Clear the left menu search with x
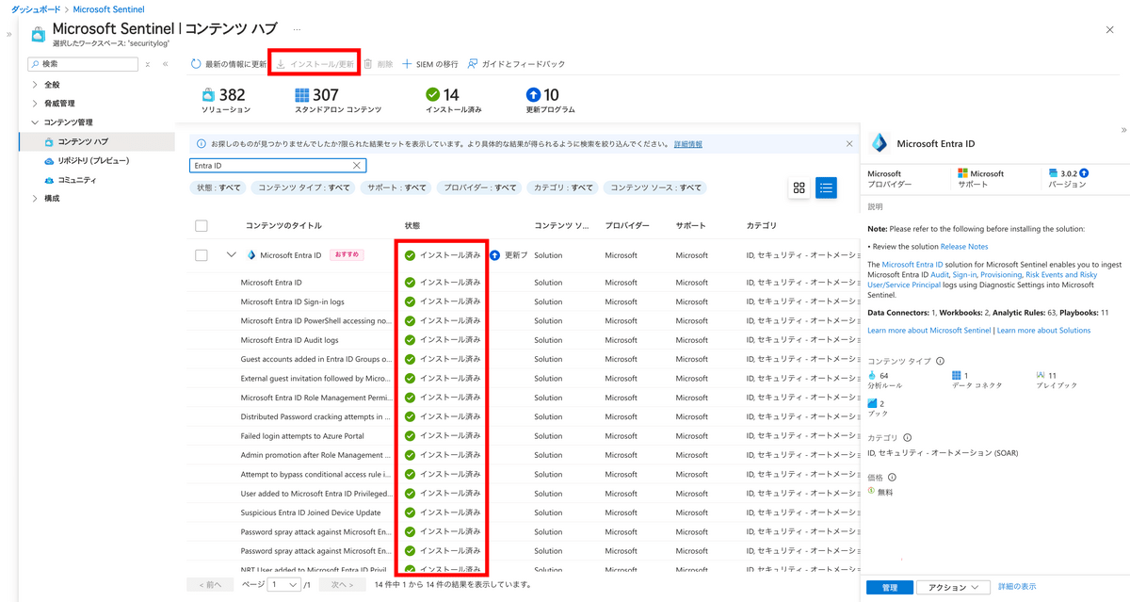This screenshot has height=602, width=1130. [x=148, y=64]
